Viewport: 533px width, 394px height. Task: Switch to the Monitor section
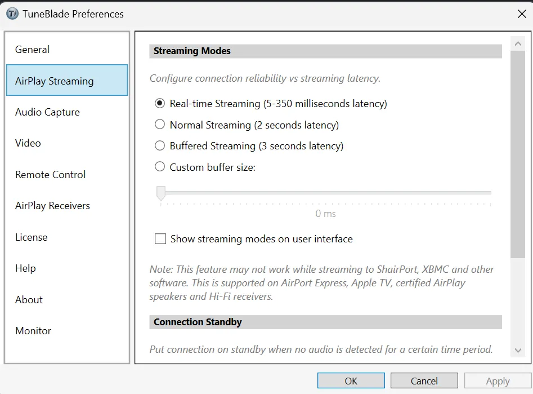(67, 331)
